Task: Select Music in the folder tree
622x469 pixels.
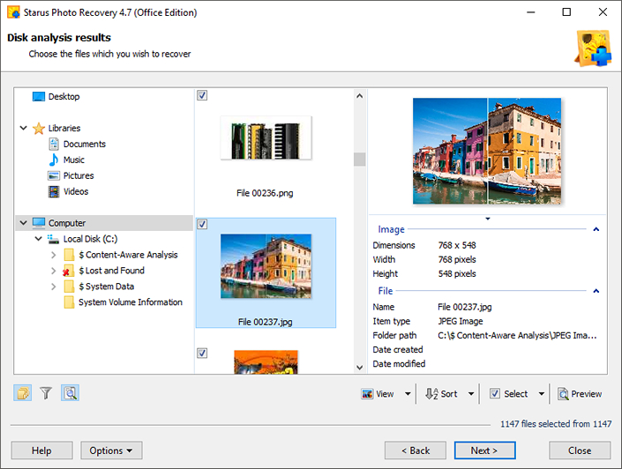Action: pyautogui.click(x=74, y=160)
